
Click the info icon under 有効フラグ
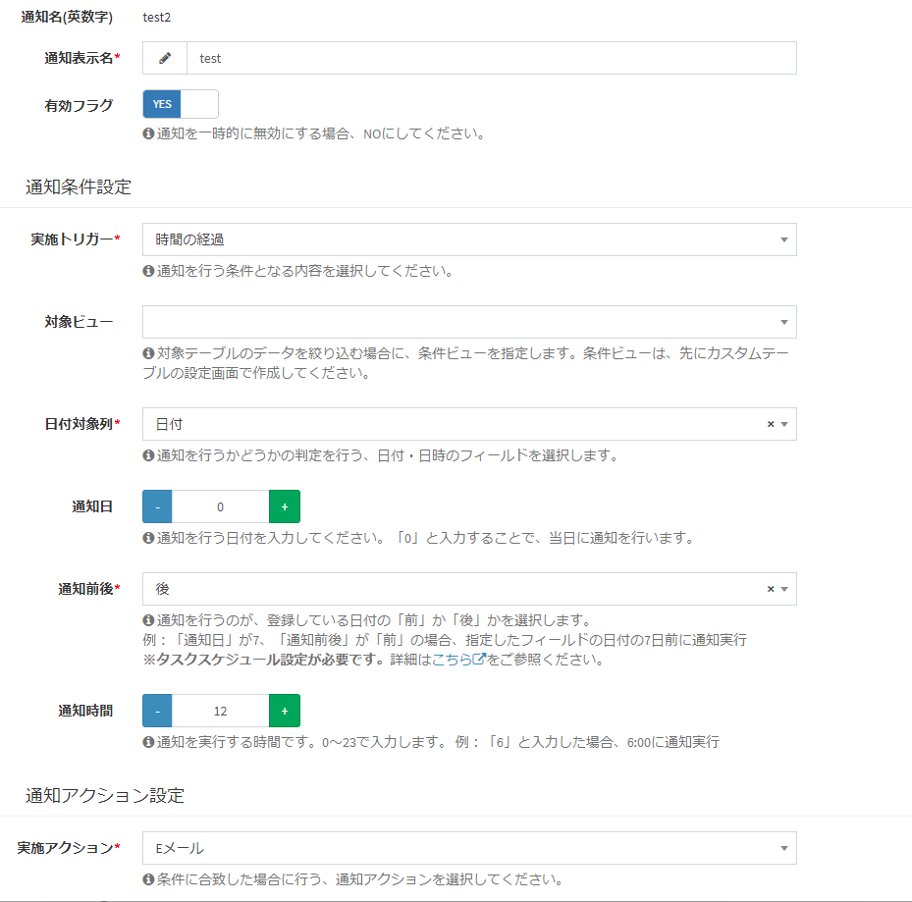point(148,133)
